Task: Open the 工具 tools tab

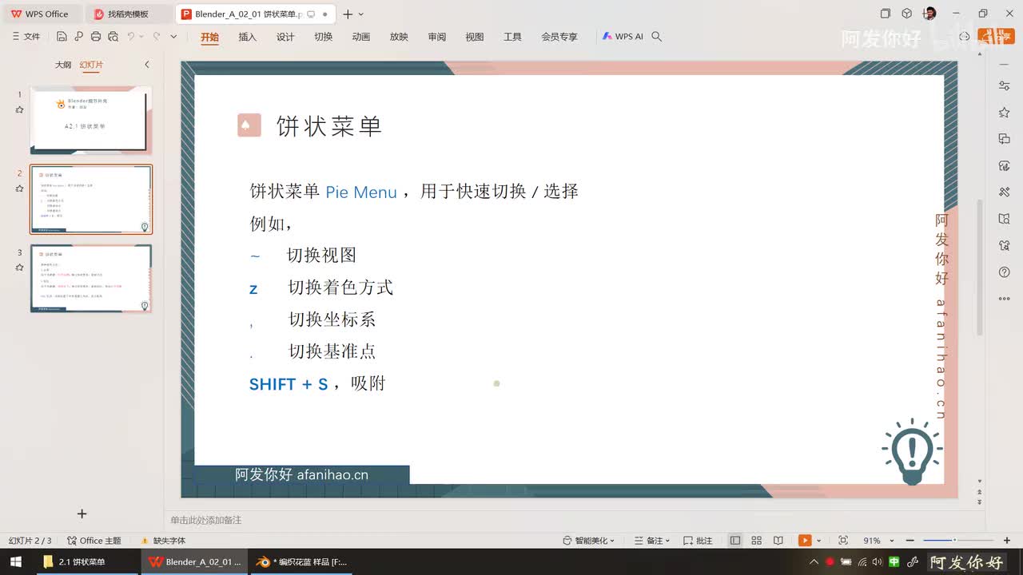Action: (512, 37)
